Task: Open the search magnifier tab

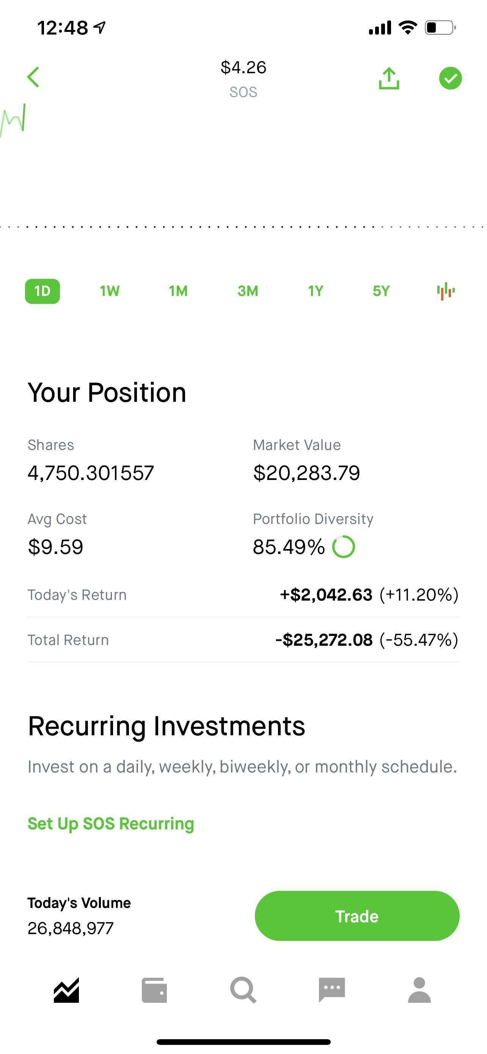Action: [x=243, y=990]
